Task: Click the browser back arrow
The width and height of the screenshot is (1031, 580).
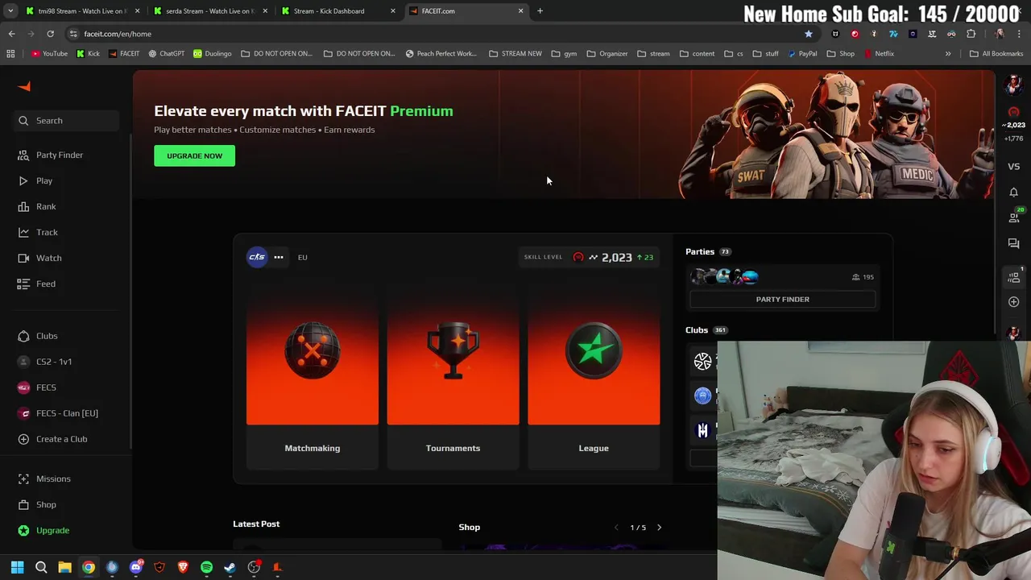Action: pyautogui.click(x=11, y=34)
